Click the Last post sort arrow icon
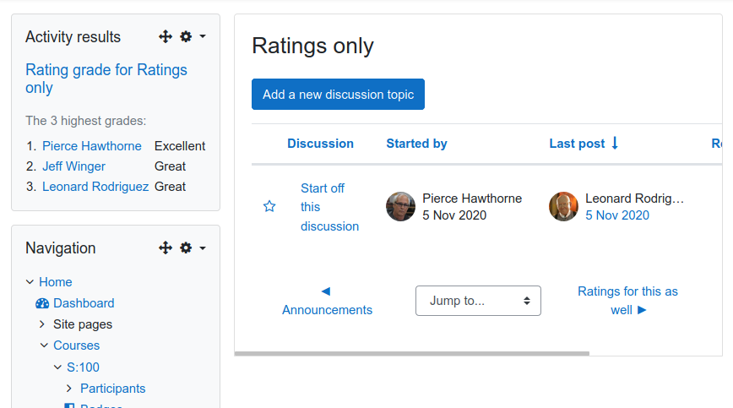 pyautogui.click(x=615, y=143)
